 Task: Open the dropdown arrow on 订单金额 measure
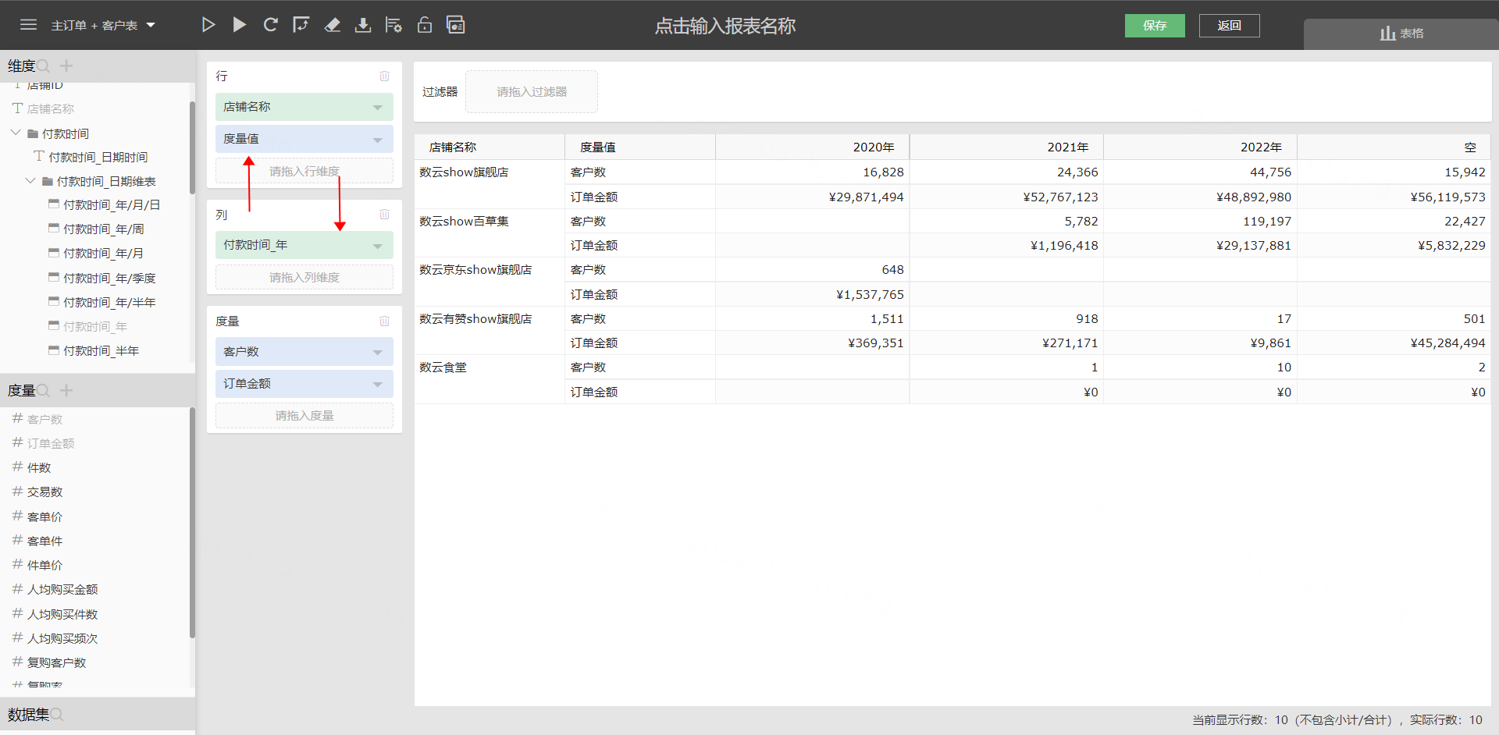pos(378,384)
